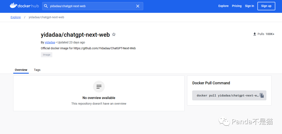282x134 pixels.
Task: Open the yidadaa publisher profile link
Action: coord(50,42)
